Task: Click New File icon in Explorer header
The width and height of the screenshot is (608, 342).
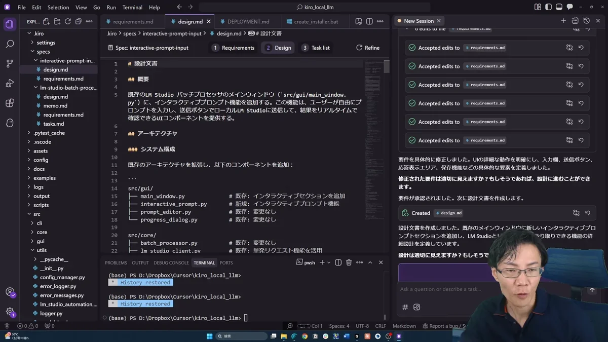Action: pos(46,21)
